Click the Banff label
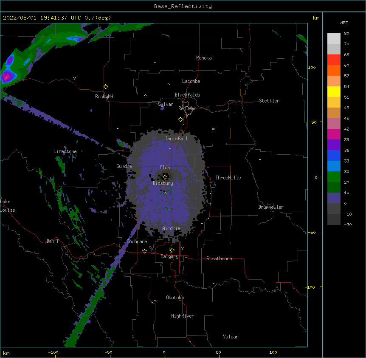The width and height of the screenshot is (366, 358). click(53, 241)
